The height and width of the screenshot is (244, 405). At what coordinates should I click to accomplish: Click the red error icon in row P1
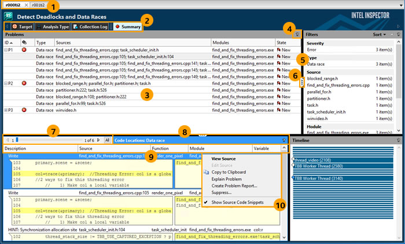click(24, 51)
